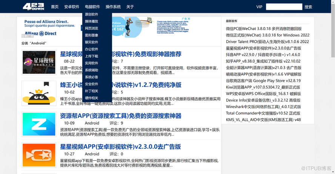Open 星球视频 免费观影神器推荐 article title
This screenshot has height=174, width=335.
[121, 54]
